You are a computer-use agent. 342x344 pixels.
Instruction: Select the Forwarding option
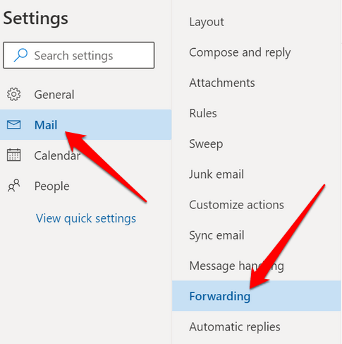tap(257, 296)
